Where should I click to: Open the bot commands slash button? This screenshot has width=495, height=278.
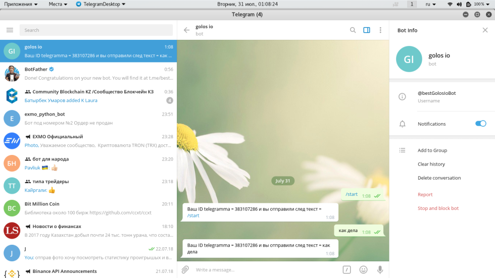click(x=346, y=269)
